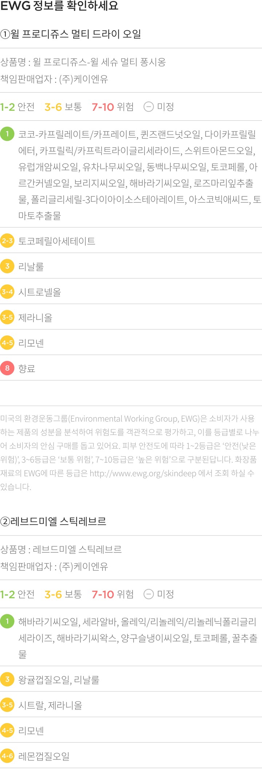
Task: Click the 7-10 위험 legend in 레브드미엘 section
Action: pyautogui.click(x=112, y=594)
